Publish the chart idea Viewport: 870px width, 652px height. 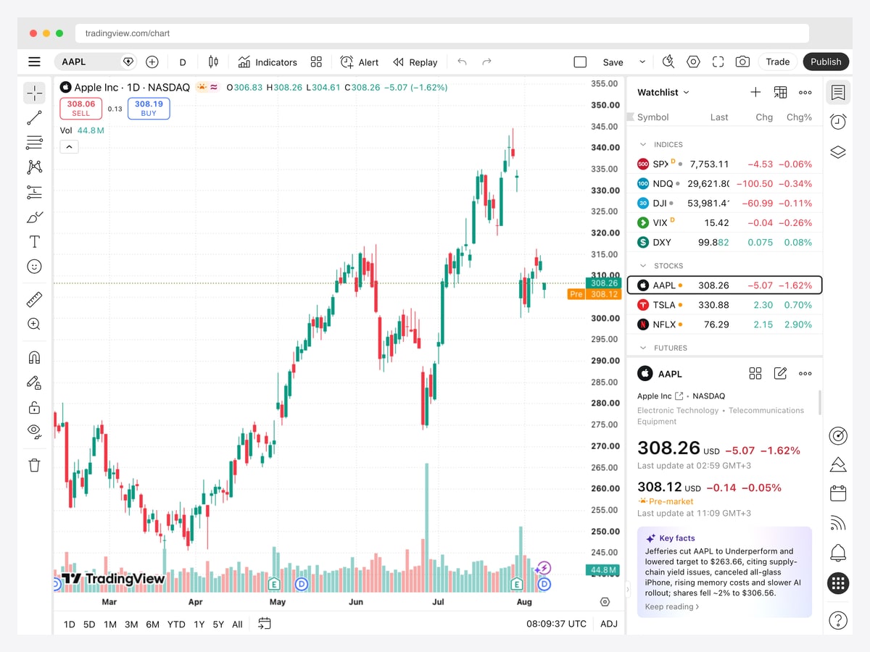click(826, 62)
